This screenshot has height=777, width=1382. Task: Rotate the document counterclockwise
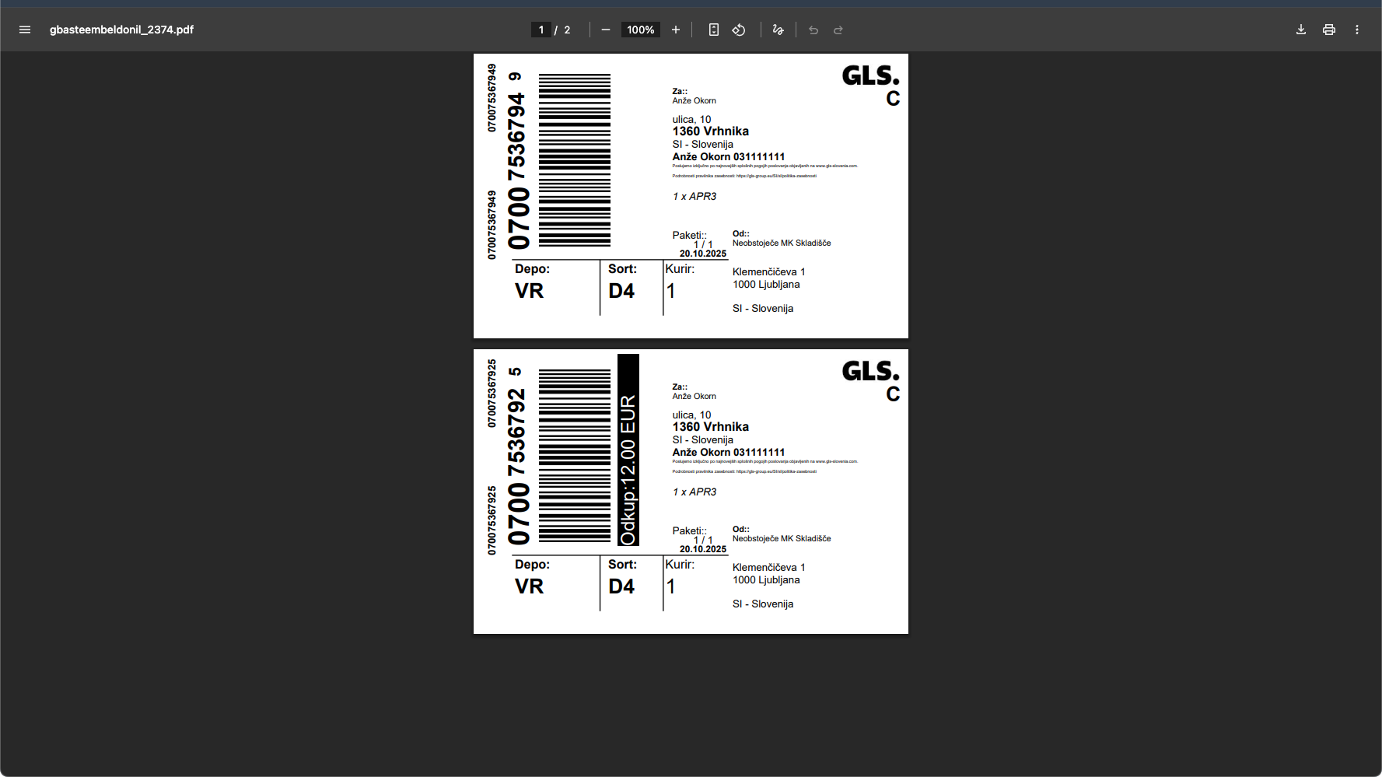tap(739, 30)
